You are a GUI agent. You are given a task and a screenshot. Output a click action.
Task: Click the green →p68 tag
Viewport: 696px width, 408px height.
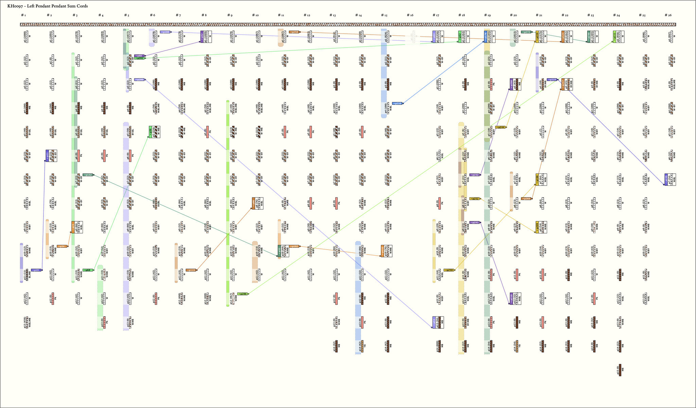88,270
